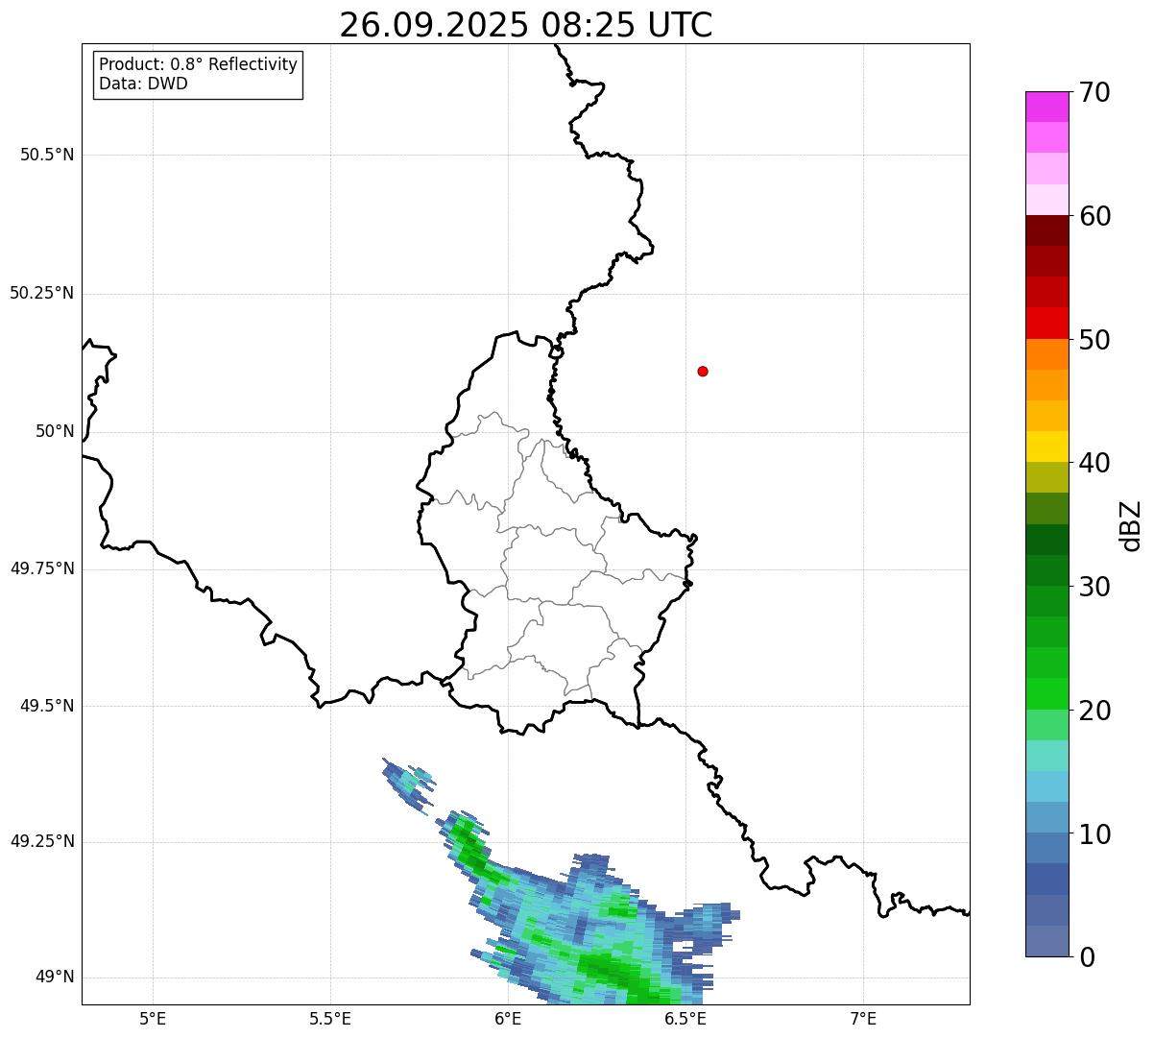1154x1038 pixels.
Task: Click the colorbar tick label 70
Action: tap(1094, 92)
